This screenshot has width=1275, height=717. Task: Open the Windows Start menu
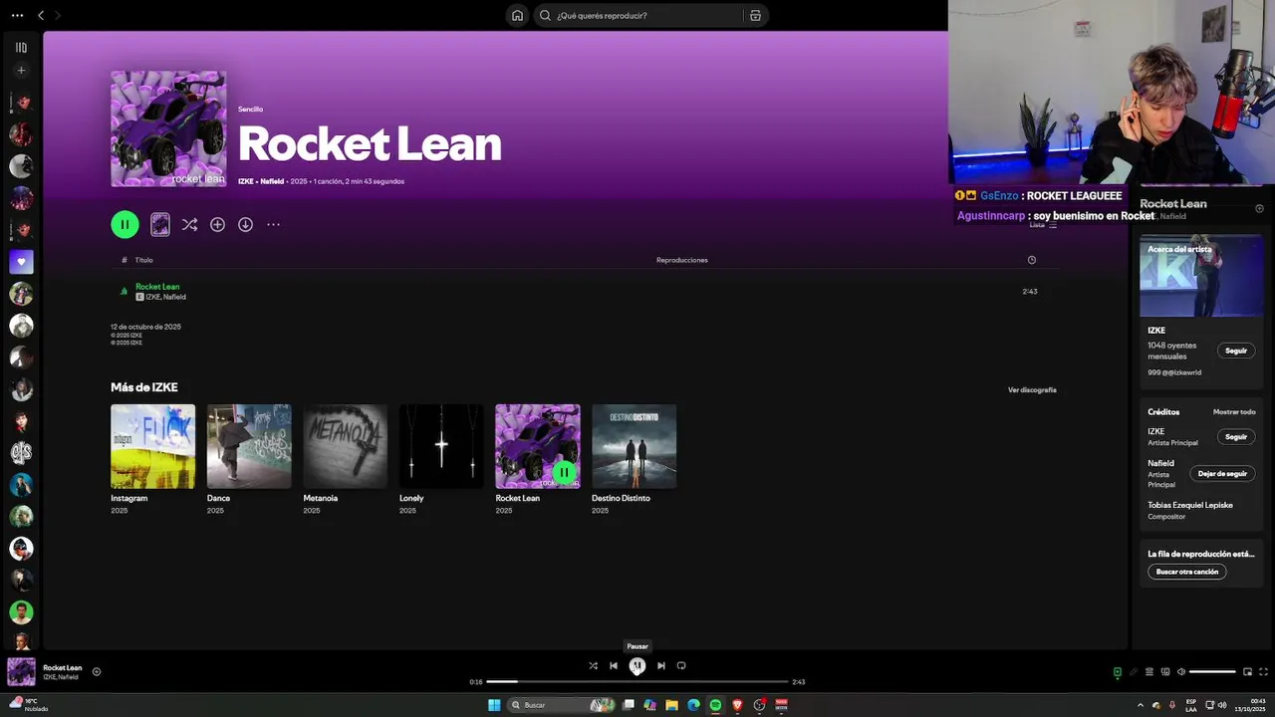(493, 705)
